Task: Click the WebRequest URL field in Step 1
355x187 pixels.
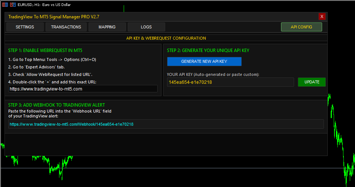Action: coord(83,89)
